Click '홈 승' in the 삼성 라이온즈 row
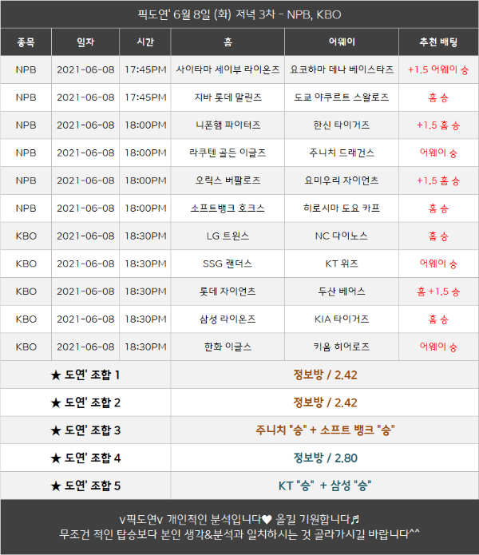The image size is (479, 555). pyautogui.click(x=438, y=319)
